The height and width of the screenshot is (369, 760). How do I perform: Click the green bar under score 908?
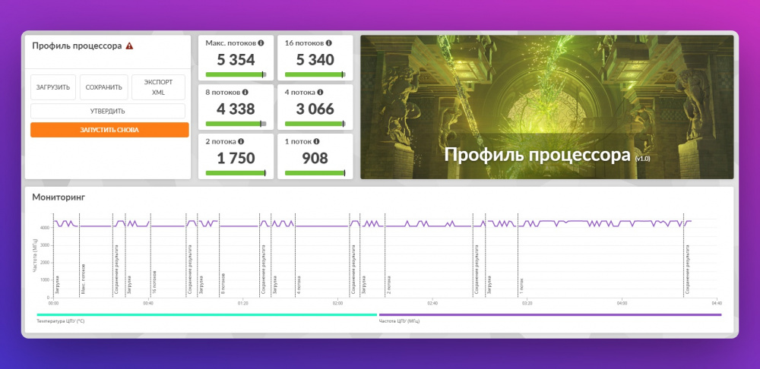[315, 173]
